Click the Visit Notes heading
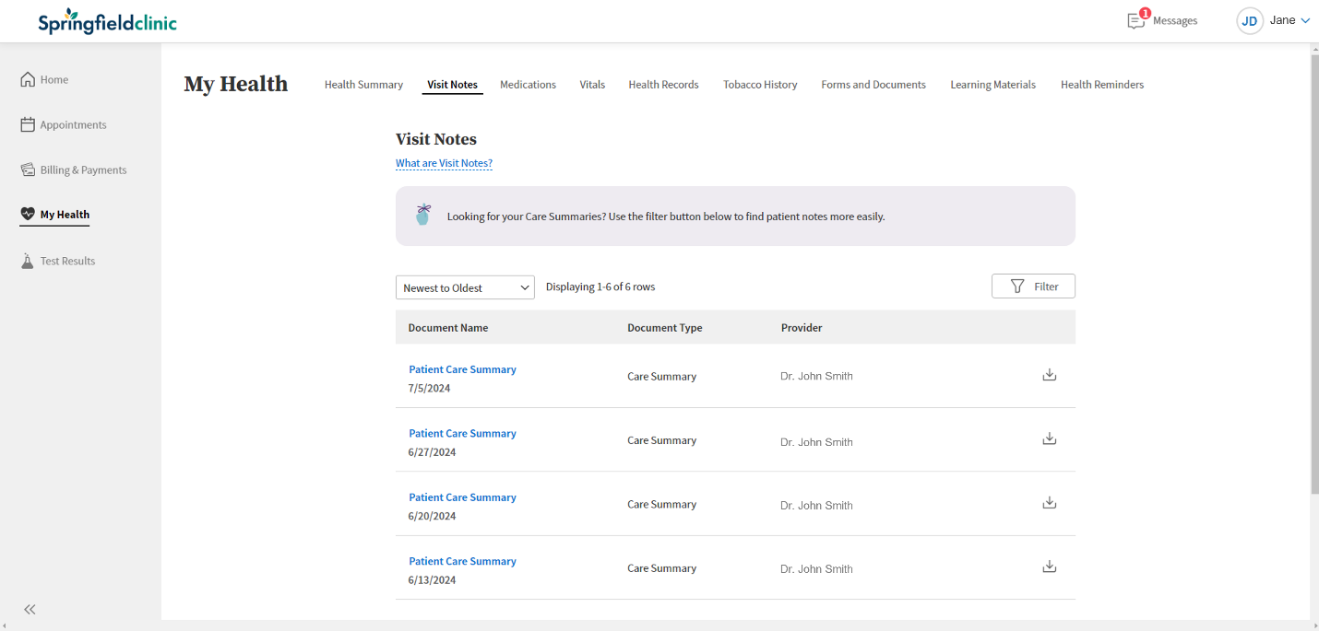 436,139
